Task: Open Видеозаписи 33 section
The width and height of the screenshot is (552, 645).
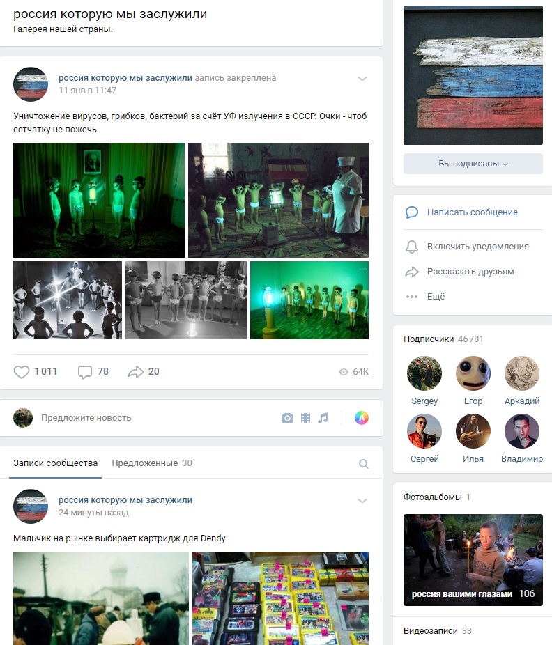Action: coord(438,630)
